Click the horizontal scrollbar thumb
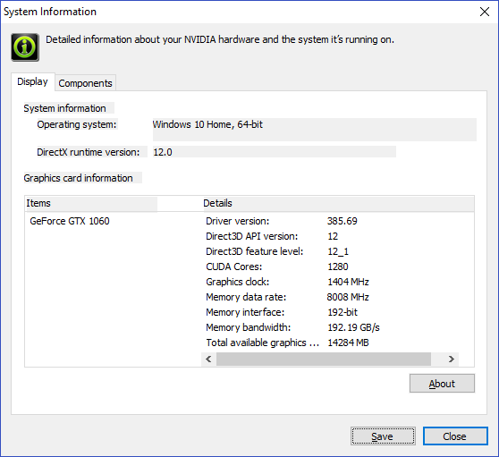 coord(324,360)
